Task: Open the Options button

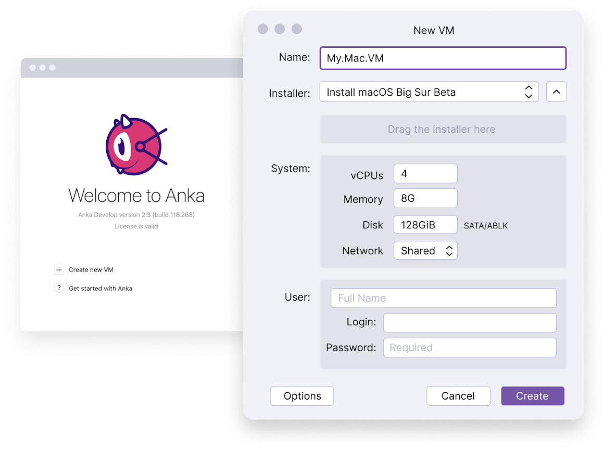Action: click(x=302, y=396)
